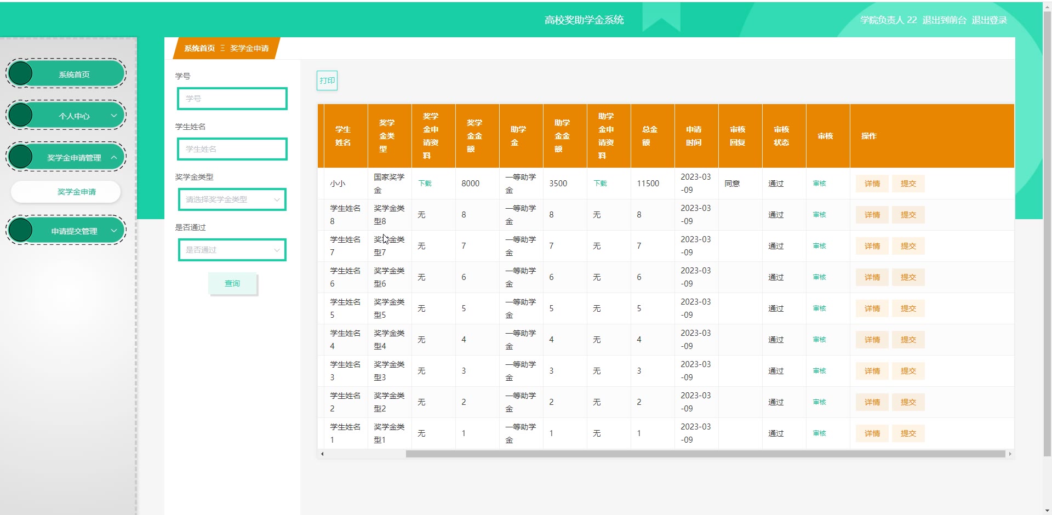Click 审核 link in 学生姓名6 row
This screenshot has height=515, width=1052.
point(819,277)
